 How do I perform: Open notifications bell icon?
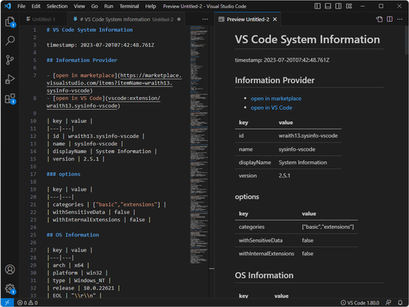pos(400,302)
